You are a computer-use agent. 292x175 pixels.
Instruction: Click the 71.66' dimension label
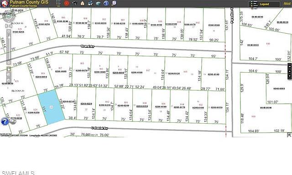coord(220,89)
